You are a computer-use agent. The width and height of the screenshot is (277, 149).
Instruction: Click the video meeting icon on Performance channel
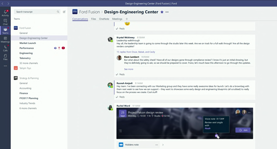[x=55, y=48]
